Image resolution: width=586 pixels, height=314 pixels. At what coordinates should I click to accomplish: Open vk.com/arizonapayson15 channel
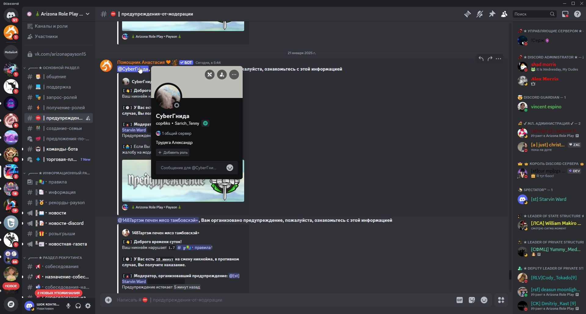(58, 54)
